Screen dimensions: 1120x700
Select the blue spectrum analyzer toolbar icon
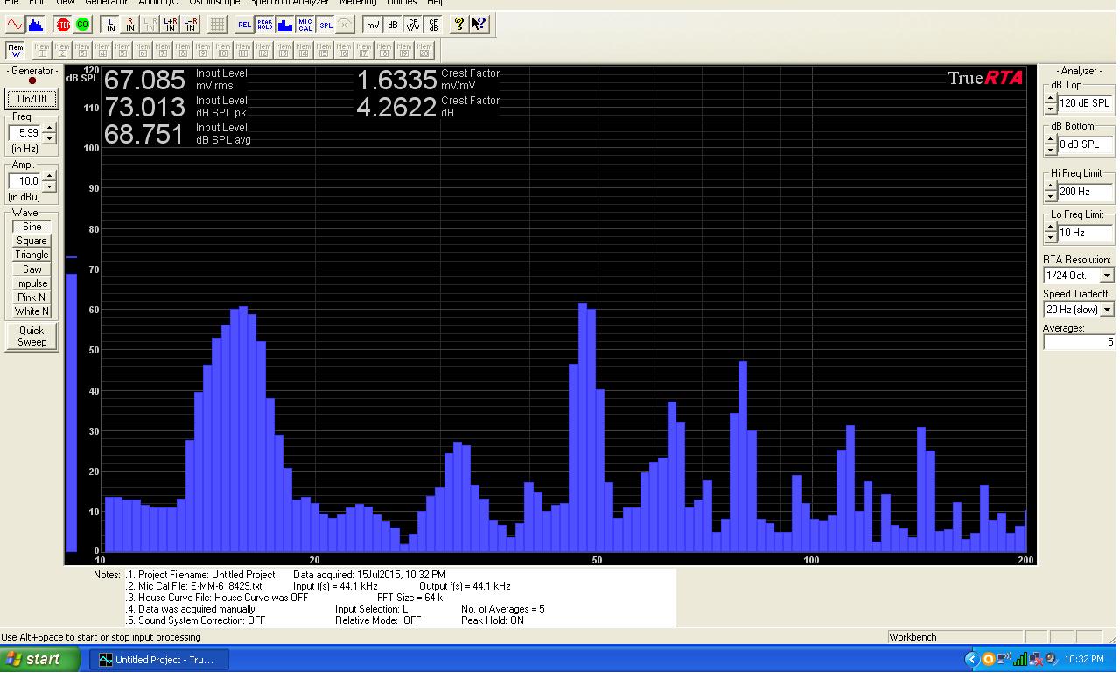click(x=35, y=24)
